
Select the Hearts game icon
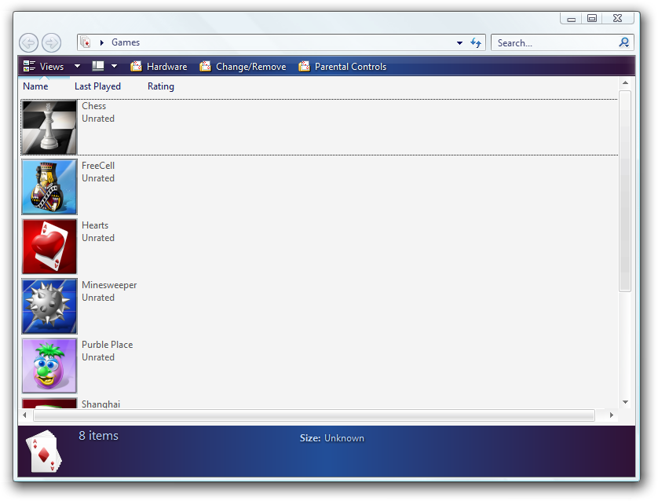49,247
